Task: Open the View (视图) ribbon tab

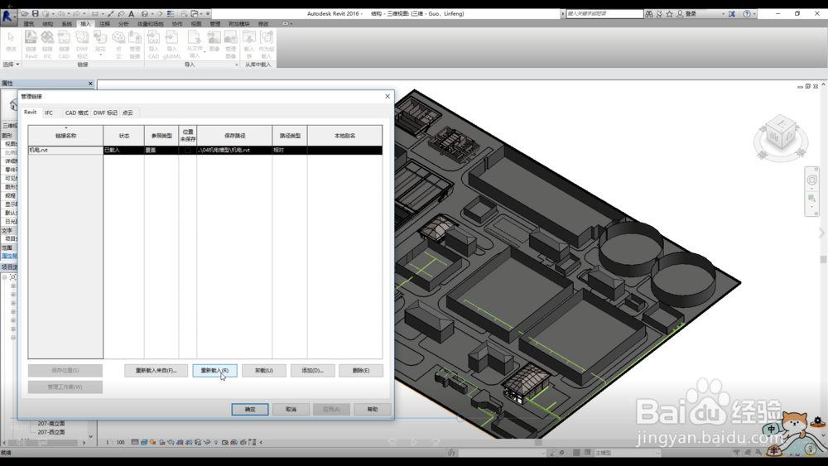Action: (196, 24)
